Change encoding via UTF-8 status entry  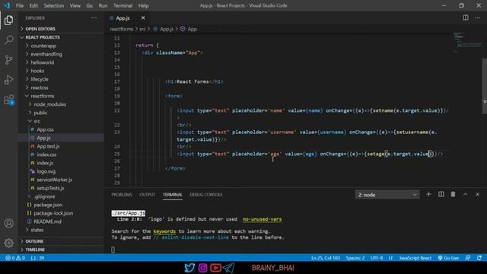[377, 258]
